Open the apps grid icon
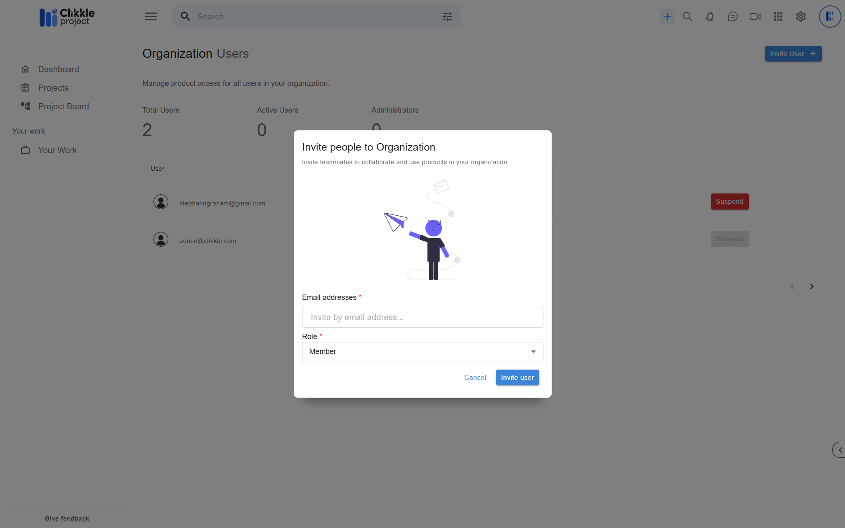845x528 pixels. pos(778,16)
